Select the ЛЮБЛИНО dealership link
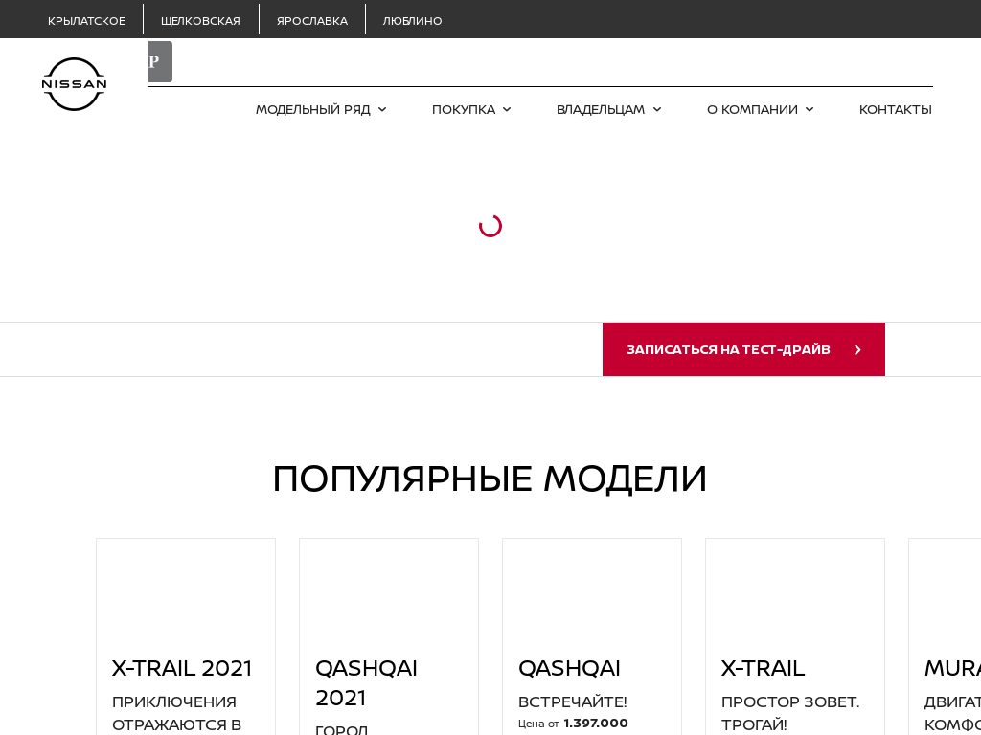Screen dimensions: 981x735 (412, 19)
